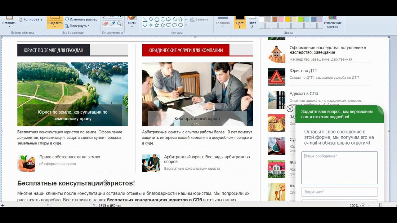Click the 100% zoom level text

[354, 205]
